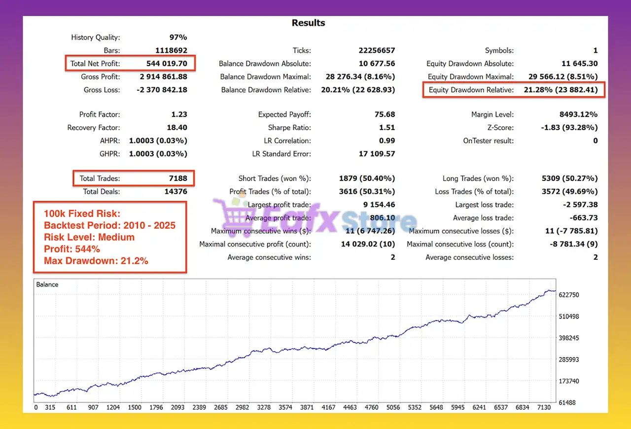Screen dimensions: 631x429
Task: Click the Profit Factor value 1.23
Action: pos(179,114)
